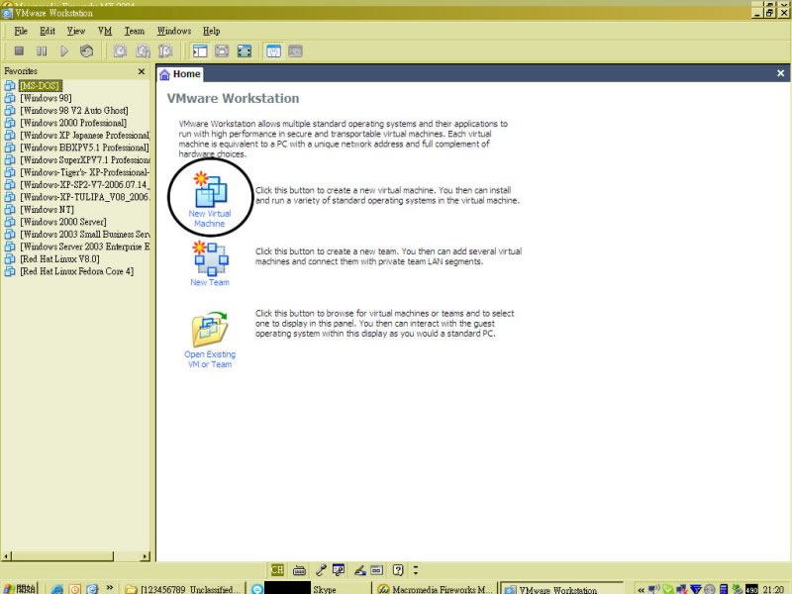Click the Favorites horizontal scrollbar track
The height and width of the screenshot is (594, 792).
(128, 556)
